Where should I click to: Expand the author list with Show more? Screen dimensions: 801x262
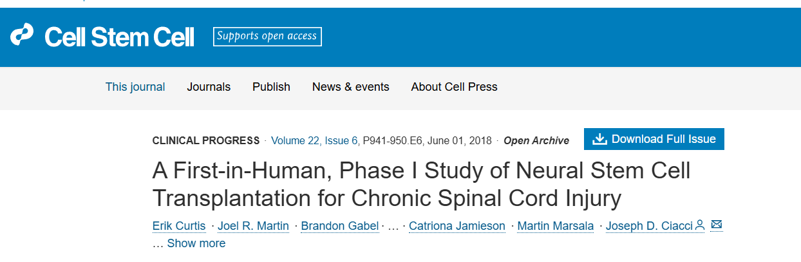(196, 243)
